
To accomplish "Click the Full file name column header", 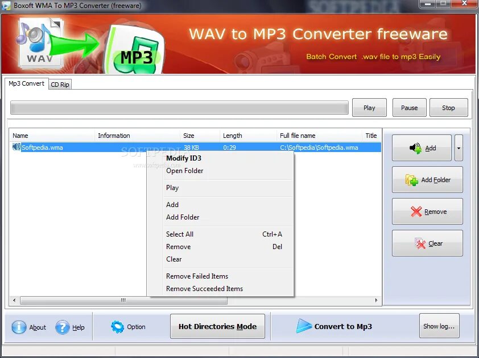I will 319,136.
